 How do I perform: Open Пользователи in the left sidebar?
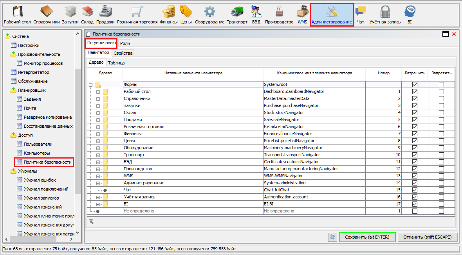(x=38, y=144)
